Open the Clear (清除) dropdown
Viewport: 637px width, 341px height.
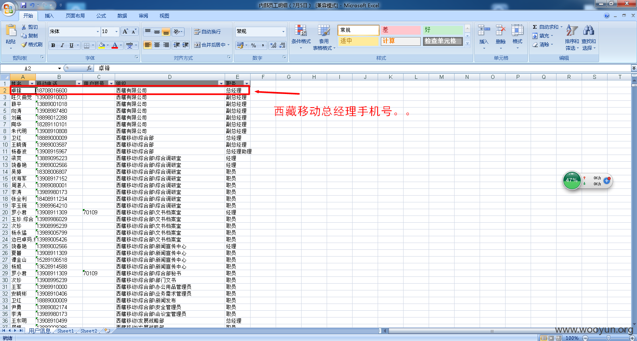(x=543, y=45)
